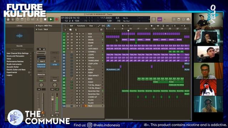
Task: Expand HATS DISCO track disclosure triangle
Action: [68, 49]
